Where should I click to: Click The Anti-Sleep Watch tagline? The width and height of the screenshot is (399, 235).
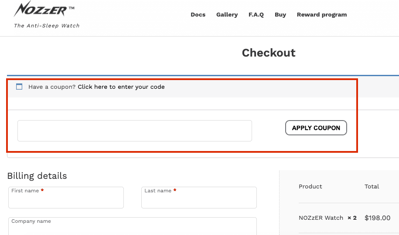pyautogui.click(x=47, y=26)
